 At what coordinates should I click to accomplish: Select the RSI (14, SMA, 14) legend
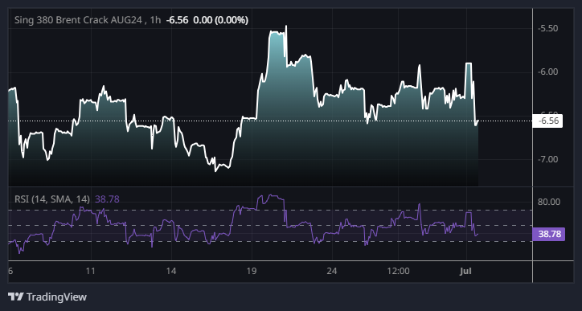point(52,199)
